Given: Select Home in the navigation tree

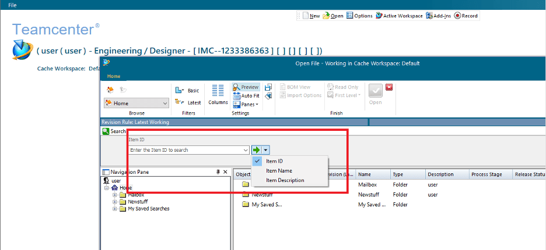Looking at the screenshot, I should [125, 188].
